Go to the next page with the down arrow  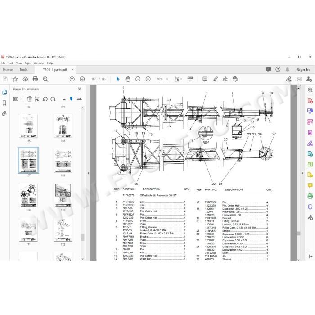coord(82,79)
